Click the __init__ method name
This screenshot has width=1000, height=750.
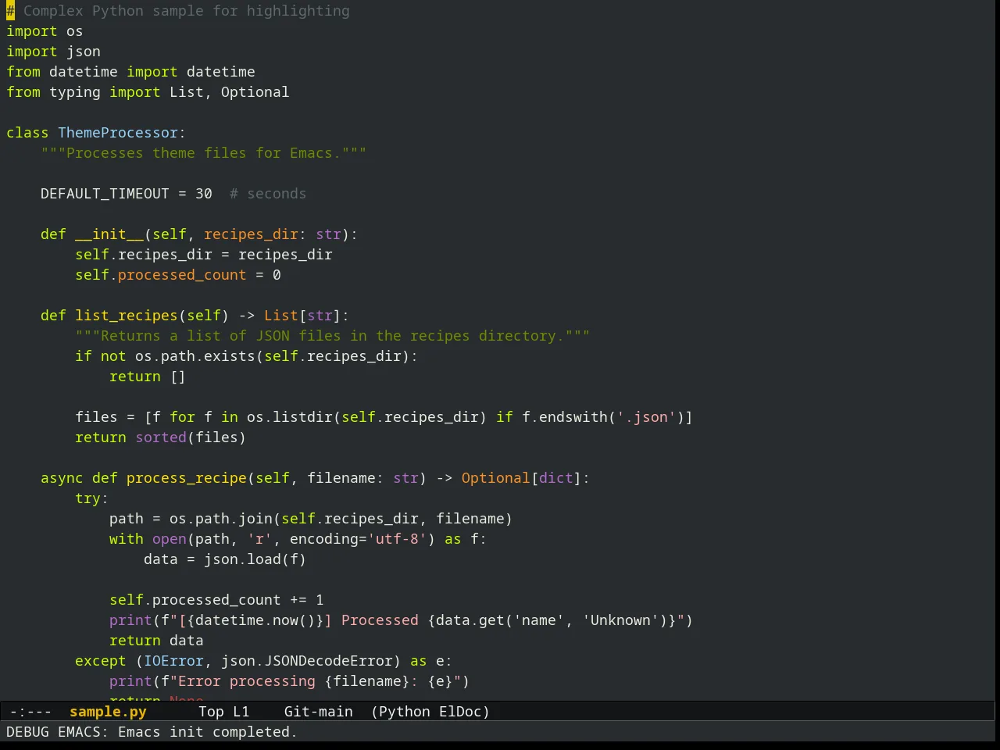109,234
